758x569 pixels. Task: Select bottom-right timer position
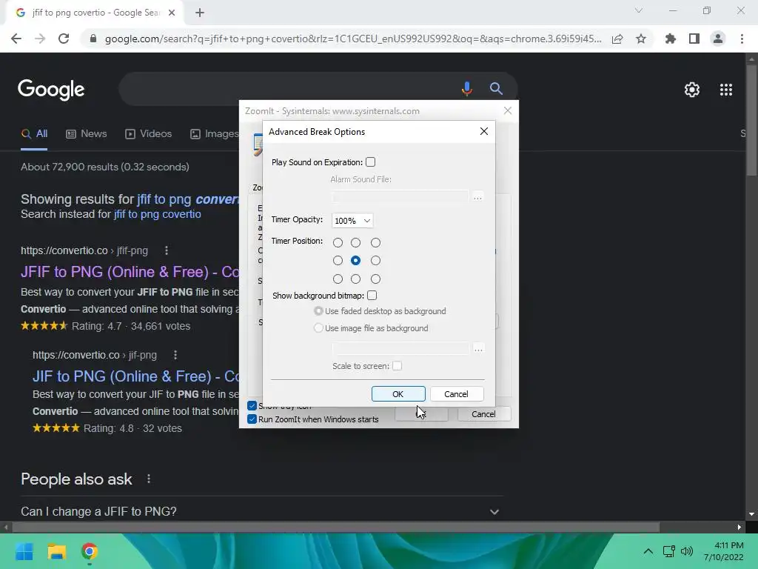click(375, 279)
